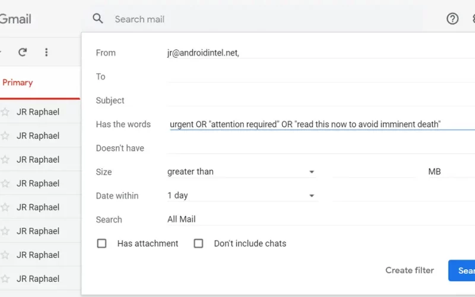Expand the Size greater than dropdown
The image size is (475, 297).
click(241, 172)
